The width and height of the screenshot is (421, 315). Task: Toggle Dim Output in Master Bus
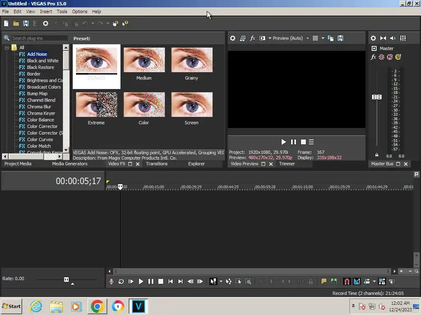(x=393, y=38)
